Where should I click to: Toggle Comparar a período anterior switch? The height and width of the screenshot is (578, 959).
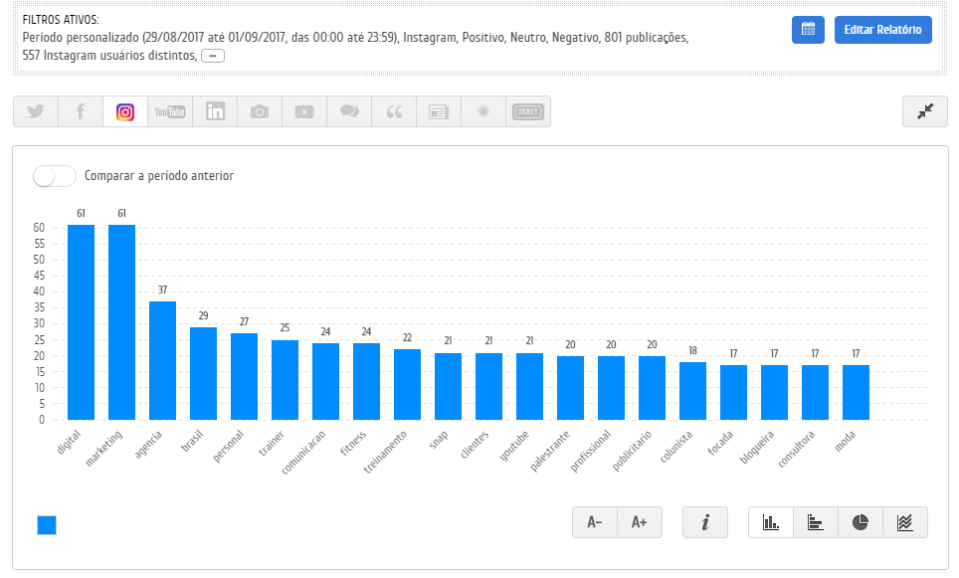coord(55,176)
